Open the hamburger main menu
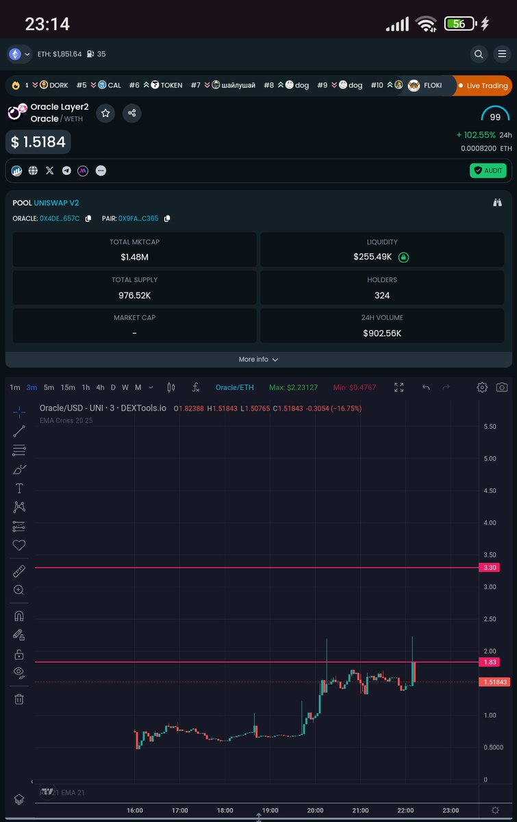The height and width of the screenshot is (822, 517). (503, 54)
